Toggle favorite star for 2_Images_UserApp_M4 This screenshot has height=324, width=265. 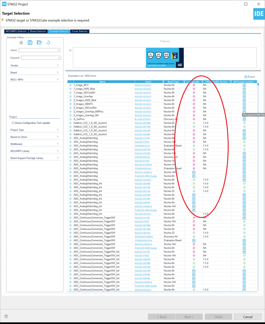click(70, 115)
